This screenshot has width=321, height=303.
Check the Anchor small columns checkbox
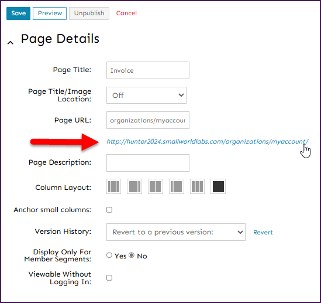pos(109,210)
